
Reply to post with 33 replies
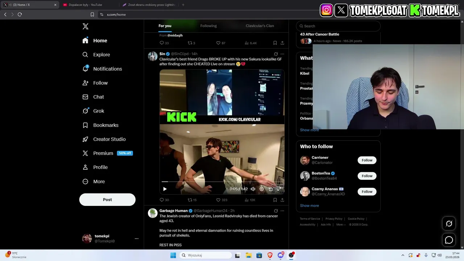(164, 43)
